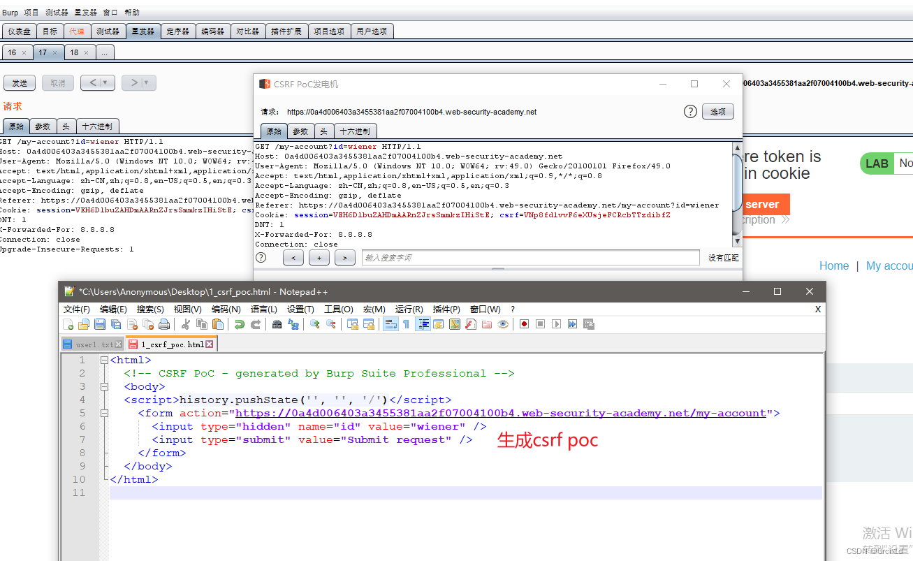Click the Stop recording macro icon
913x561 pixels.
540,324
